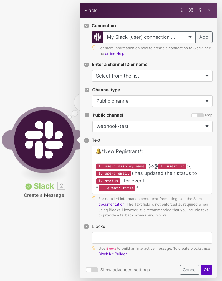Click the lightbulb icon beside the text formatting tip
This screenshot has height=281, width=222.
point(94,198)
